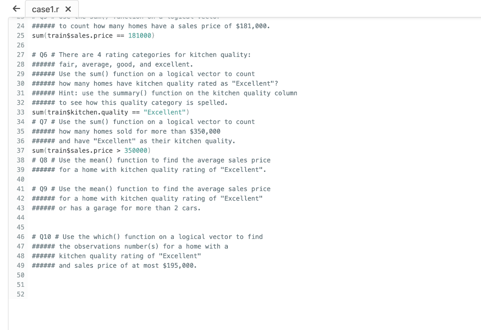Select the case1.r tab
The height and width of the screenshot is (330, 481).
(x=46, y=9)
